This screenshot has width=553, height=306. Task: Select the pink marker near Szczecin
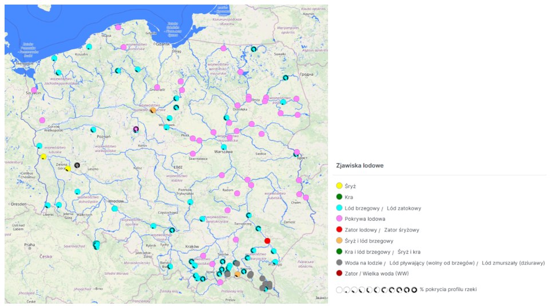[x=34, y=90]
